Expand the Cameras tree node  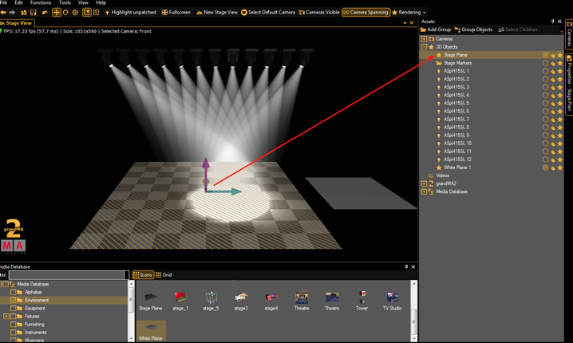pos(425,39)
